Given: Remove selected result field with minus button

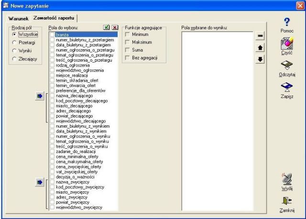Looking at the screenshot, I should click(260, 36).
